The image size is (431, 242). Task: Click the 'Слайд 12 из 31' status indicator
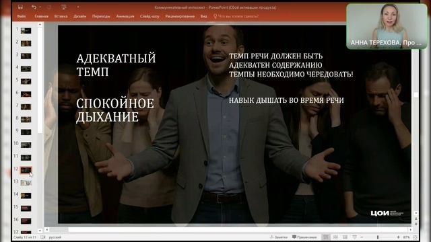pos(25,237)
